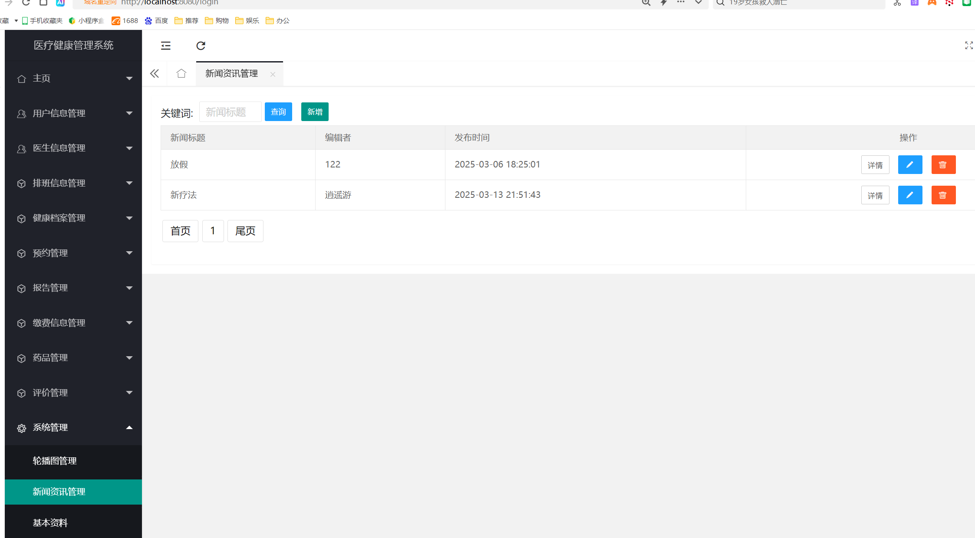
Task: Click the 新增 add button
Action: pos(315,112)
